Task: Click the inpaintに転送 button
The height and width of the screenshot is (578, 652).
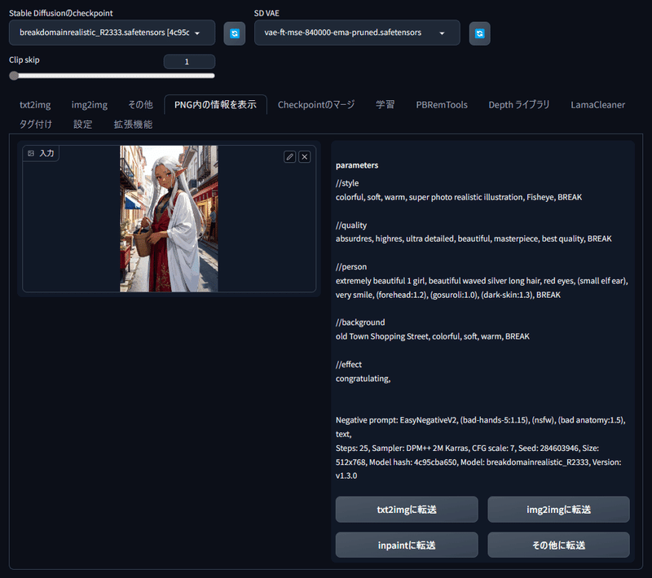Action: (407, 545)
